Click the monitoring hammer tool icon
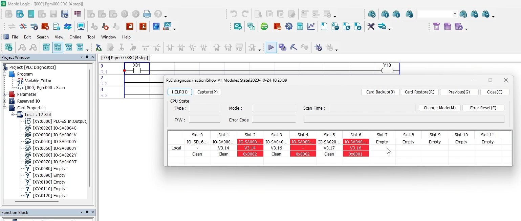Image resolution: width=521 pixels, height=221 pixels. 293,47
